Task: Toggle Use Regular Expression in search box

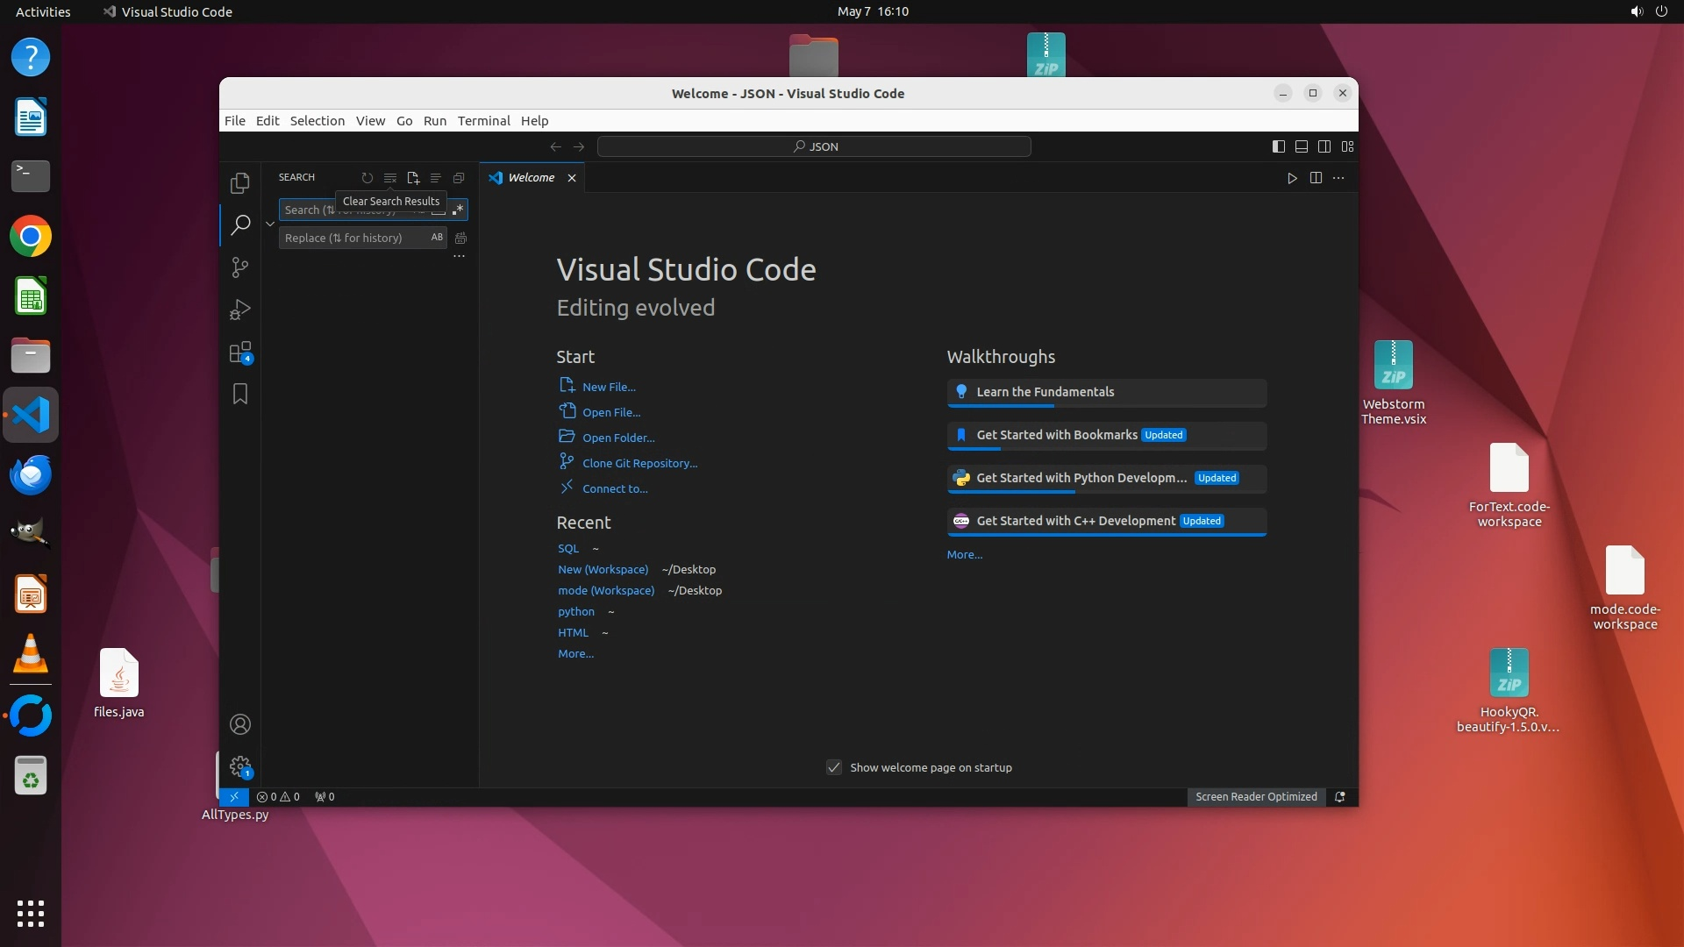Action: tap(458, 210)
